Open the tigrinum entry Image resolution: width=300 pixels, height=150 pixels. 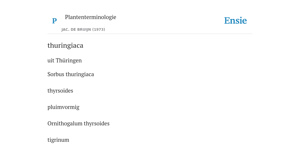pyautogui.click(x=58, y=140)
